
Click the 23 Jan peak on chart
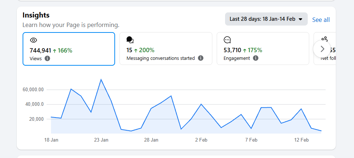pyautogui.click(x=101, y=80)
